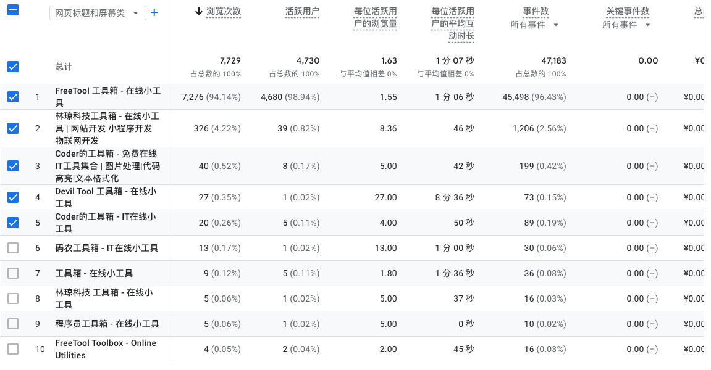
Task: Add a secondary dimension with the plus icon
Action: 154,13
